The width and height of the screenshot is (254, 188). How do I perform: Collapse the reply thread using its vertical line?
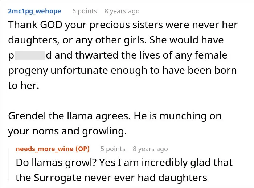click(8, 165)
